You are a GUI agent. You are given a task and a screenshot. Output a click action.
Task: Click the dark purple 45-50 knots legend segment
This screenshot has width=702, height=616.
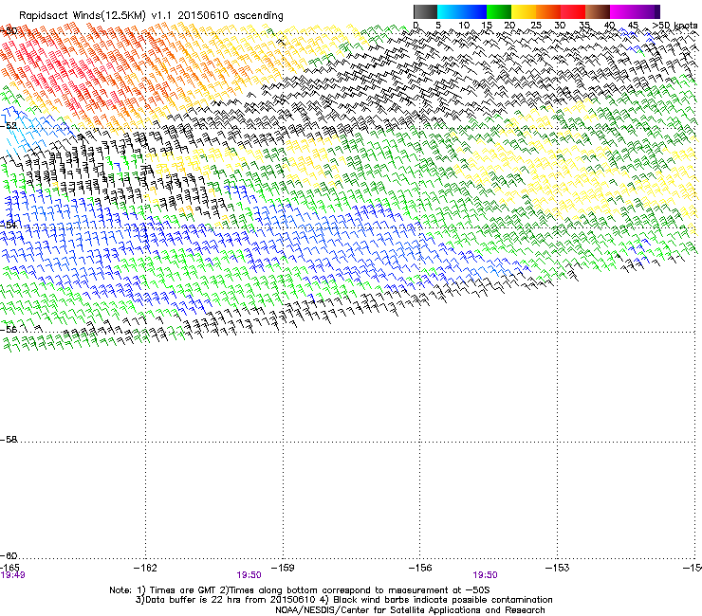pyautogui.click(x=647, y=11)
